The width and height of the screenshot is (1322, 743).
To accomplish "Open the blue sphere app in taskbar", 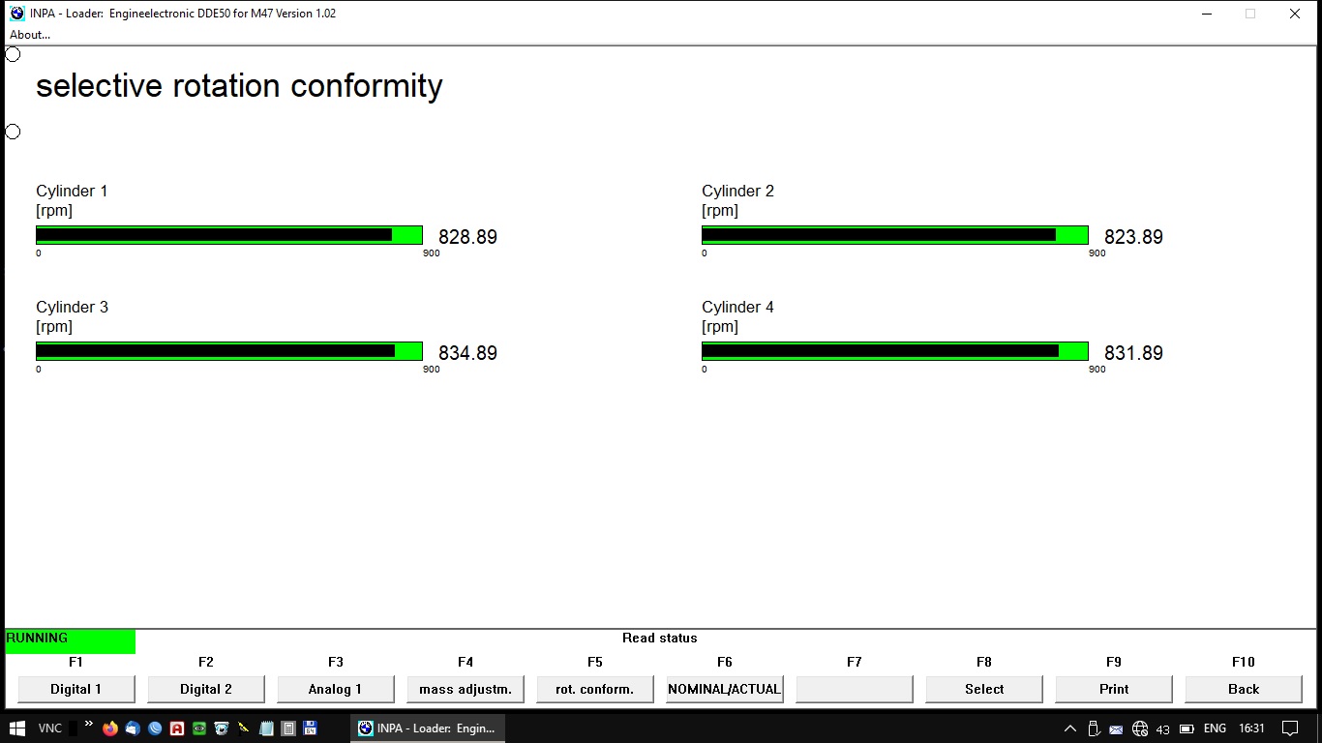I will [x=155, y=728].
